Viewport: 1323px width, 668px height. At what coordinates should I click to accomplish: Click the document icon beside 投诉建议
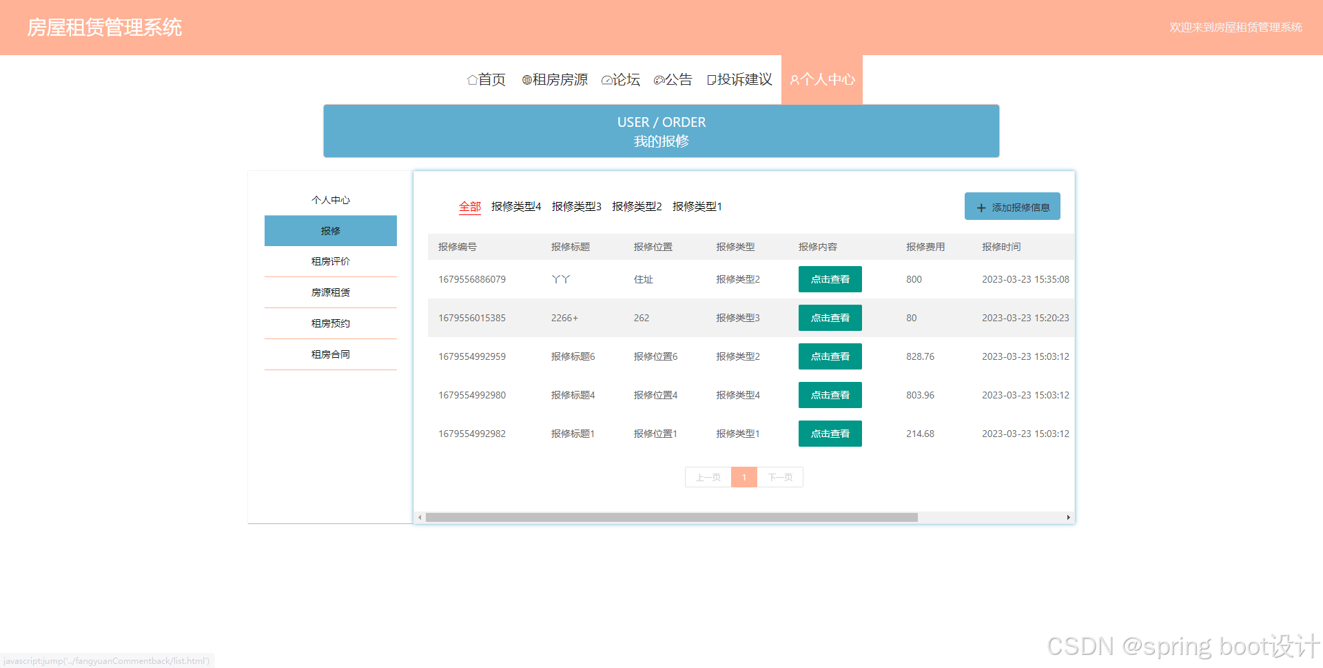(x=710, y=79)
